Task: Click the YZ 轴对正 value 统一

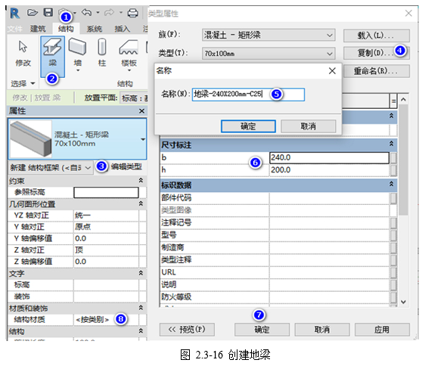Action: [107, 216]
